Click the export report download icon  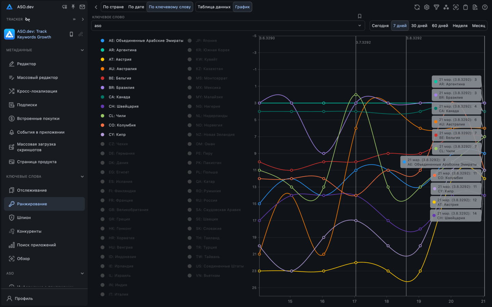[x=475, y=7]
